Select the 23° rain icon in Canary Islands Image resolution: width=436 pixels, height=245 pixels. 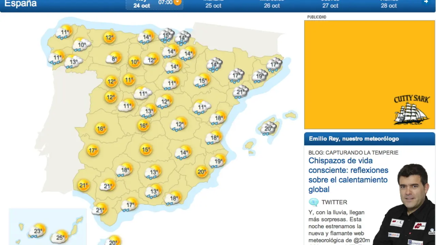click(x=37, y=231)
